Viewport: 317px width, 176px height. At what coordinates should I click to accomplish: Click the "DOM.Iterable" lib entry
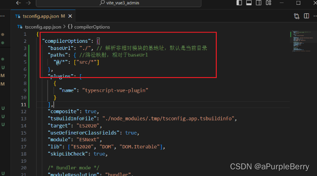pos(140,147)
